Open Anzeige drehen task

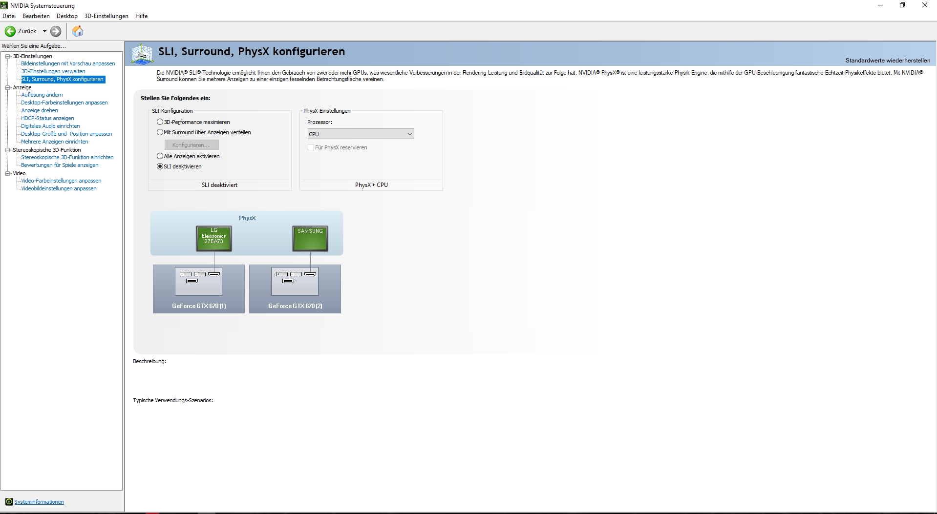(x=40, y=110)
